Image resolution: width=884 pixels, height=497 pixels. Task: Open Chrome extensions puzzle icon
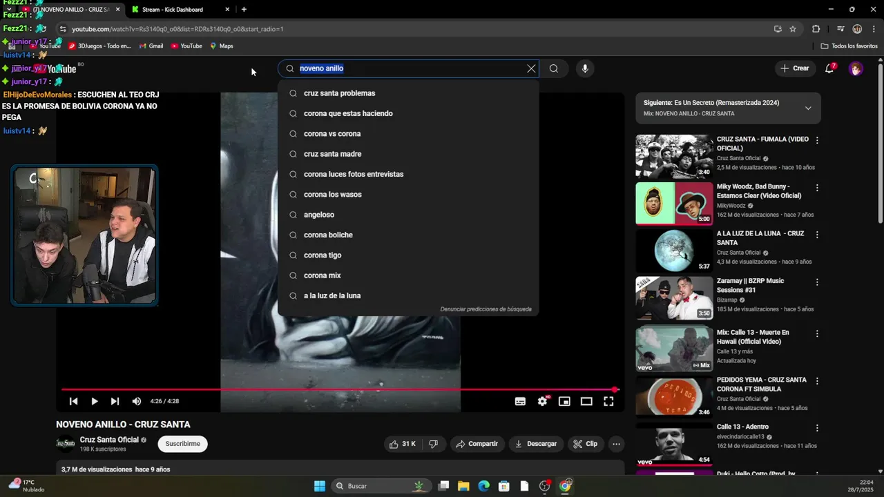[816, 29]
